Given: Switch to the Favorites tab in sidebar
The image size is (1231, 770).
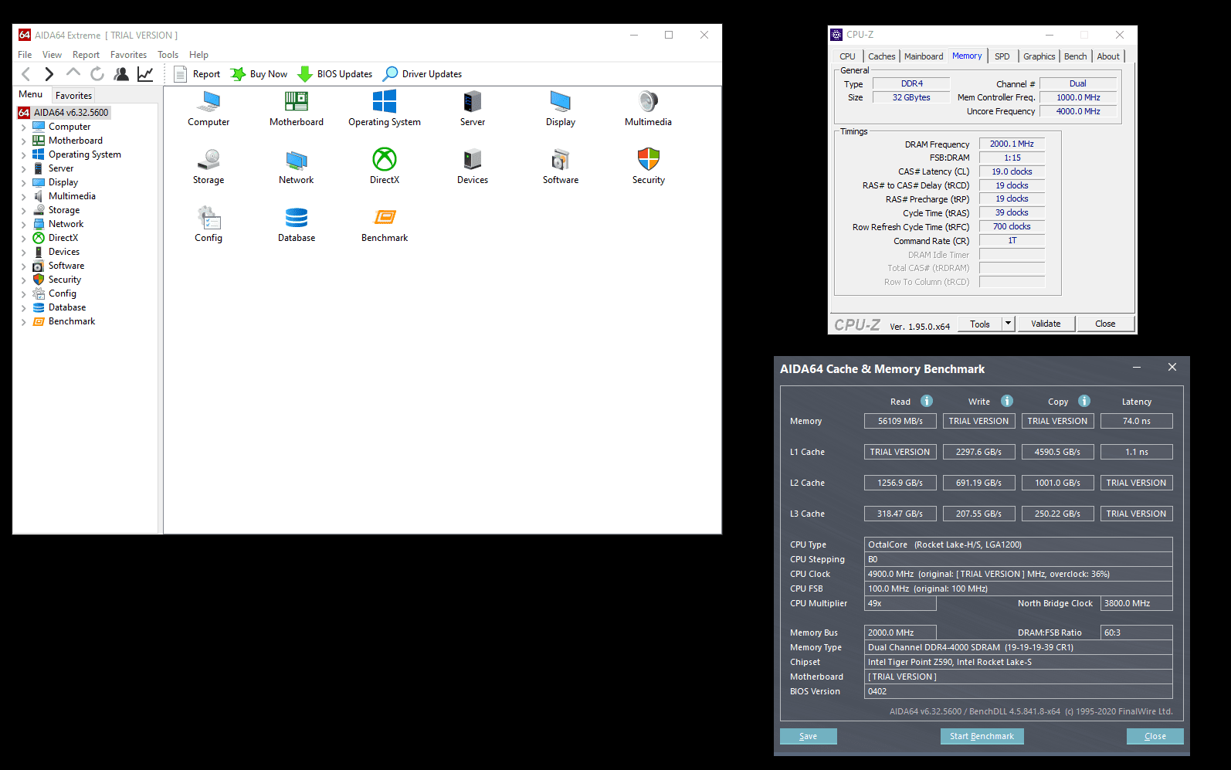Looking at the screenshot, I should tap(73, 96).
